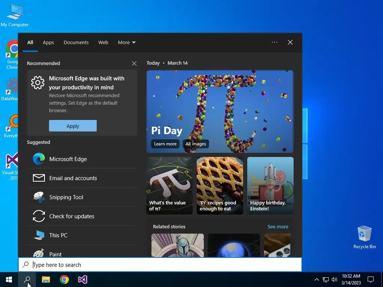This screenshot has width=383, height=287.
Task: Switch to the All tab
Action: point(30,43)
